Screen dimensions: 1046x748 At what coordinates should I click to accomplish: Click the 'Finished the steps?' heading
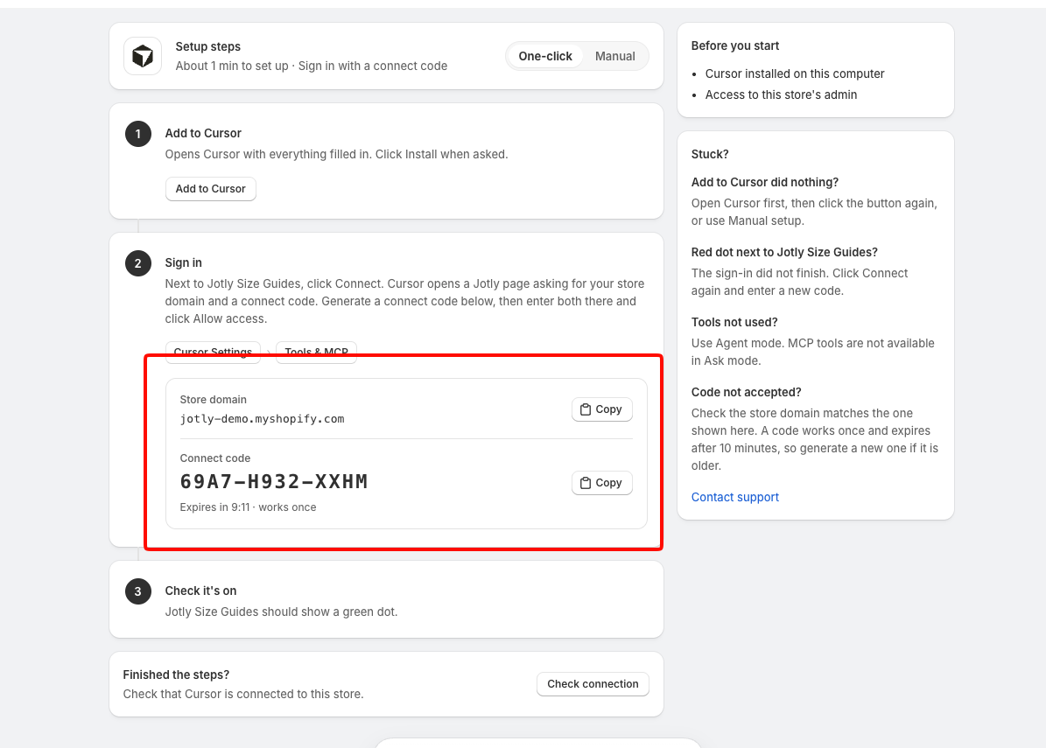176,675
